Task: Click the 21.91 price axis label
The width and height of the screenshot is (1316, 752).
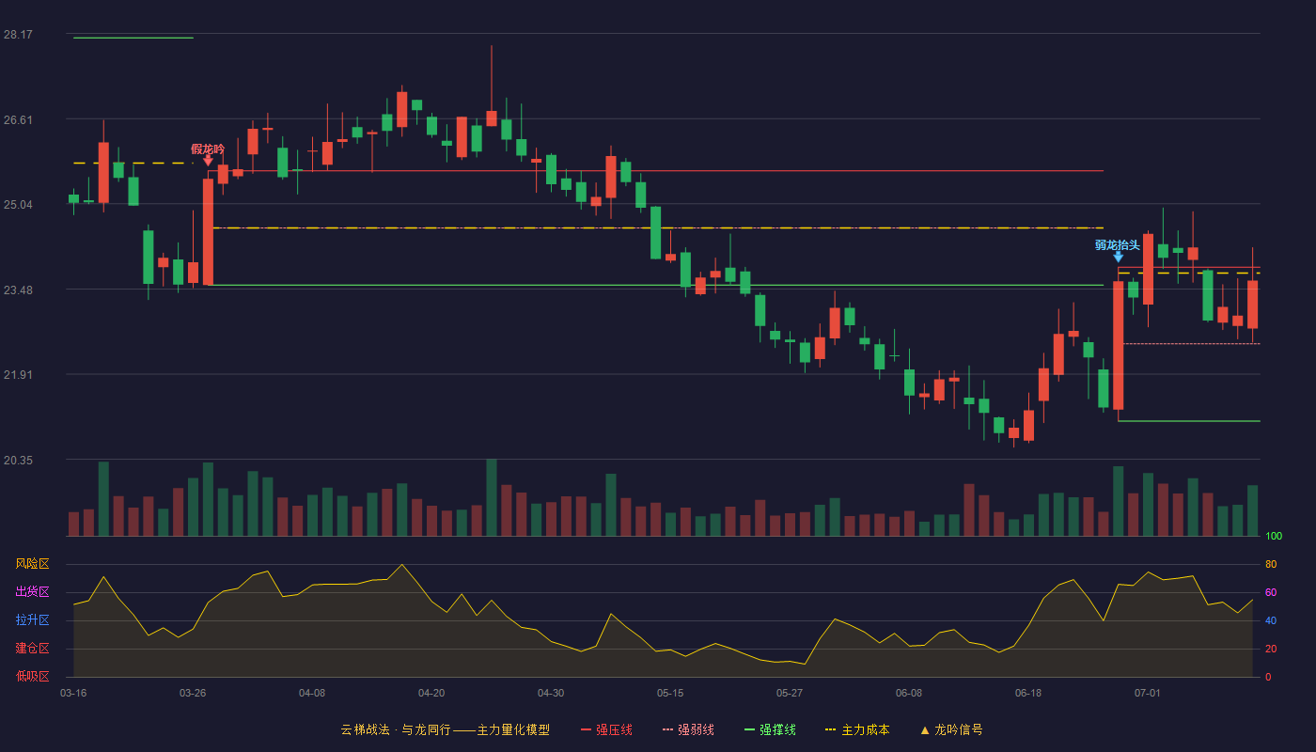Action: (x=18, y=375)
